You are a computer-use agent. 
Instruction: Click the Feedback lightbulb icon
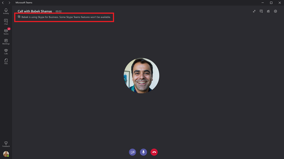(x=6, y=144)
